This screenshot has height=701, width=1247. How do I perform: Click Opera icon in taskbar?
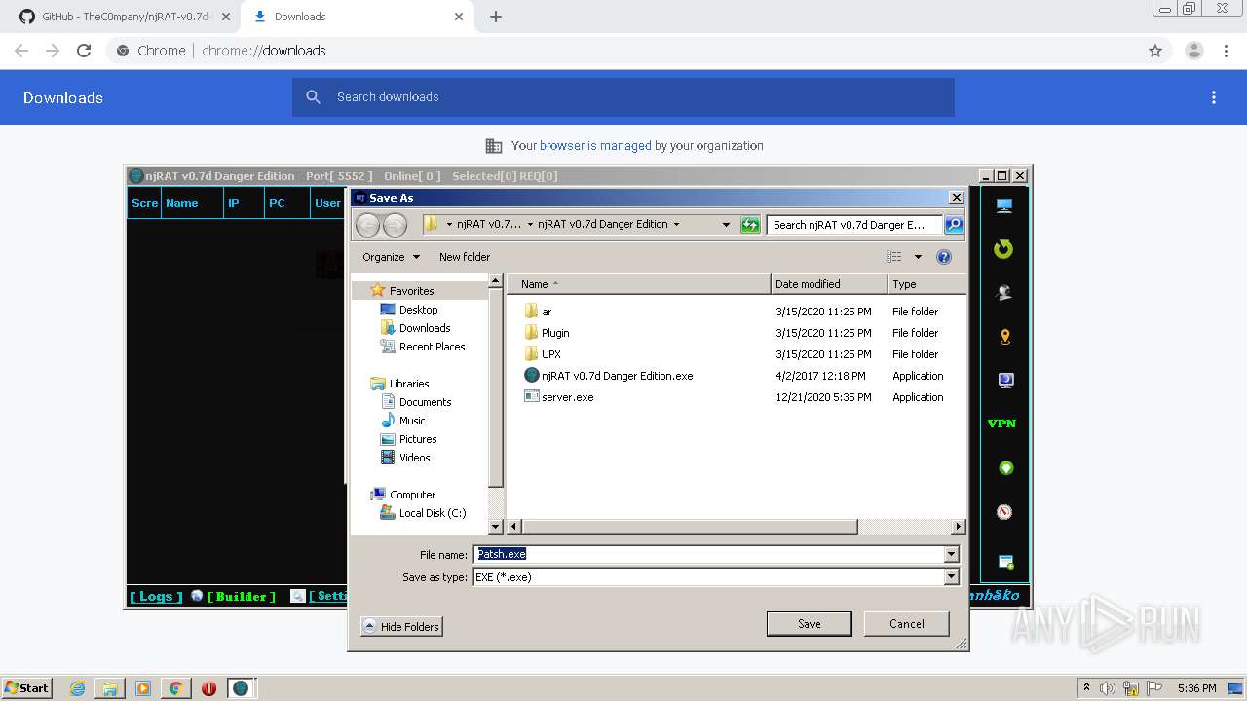pyautogui.click(x=208, y=688)
